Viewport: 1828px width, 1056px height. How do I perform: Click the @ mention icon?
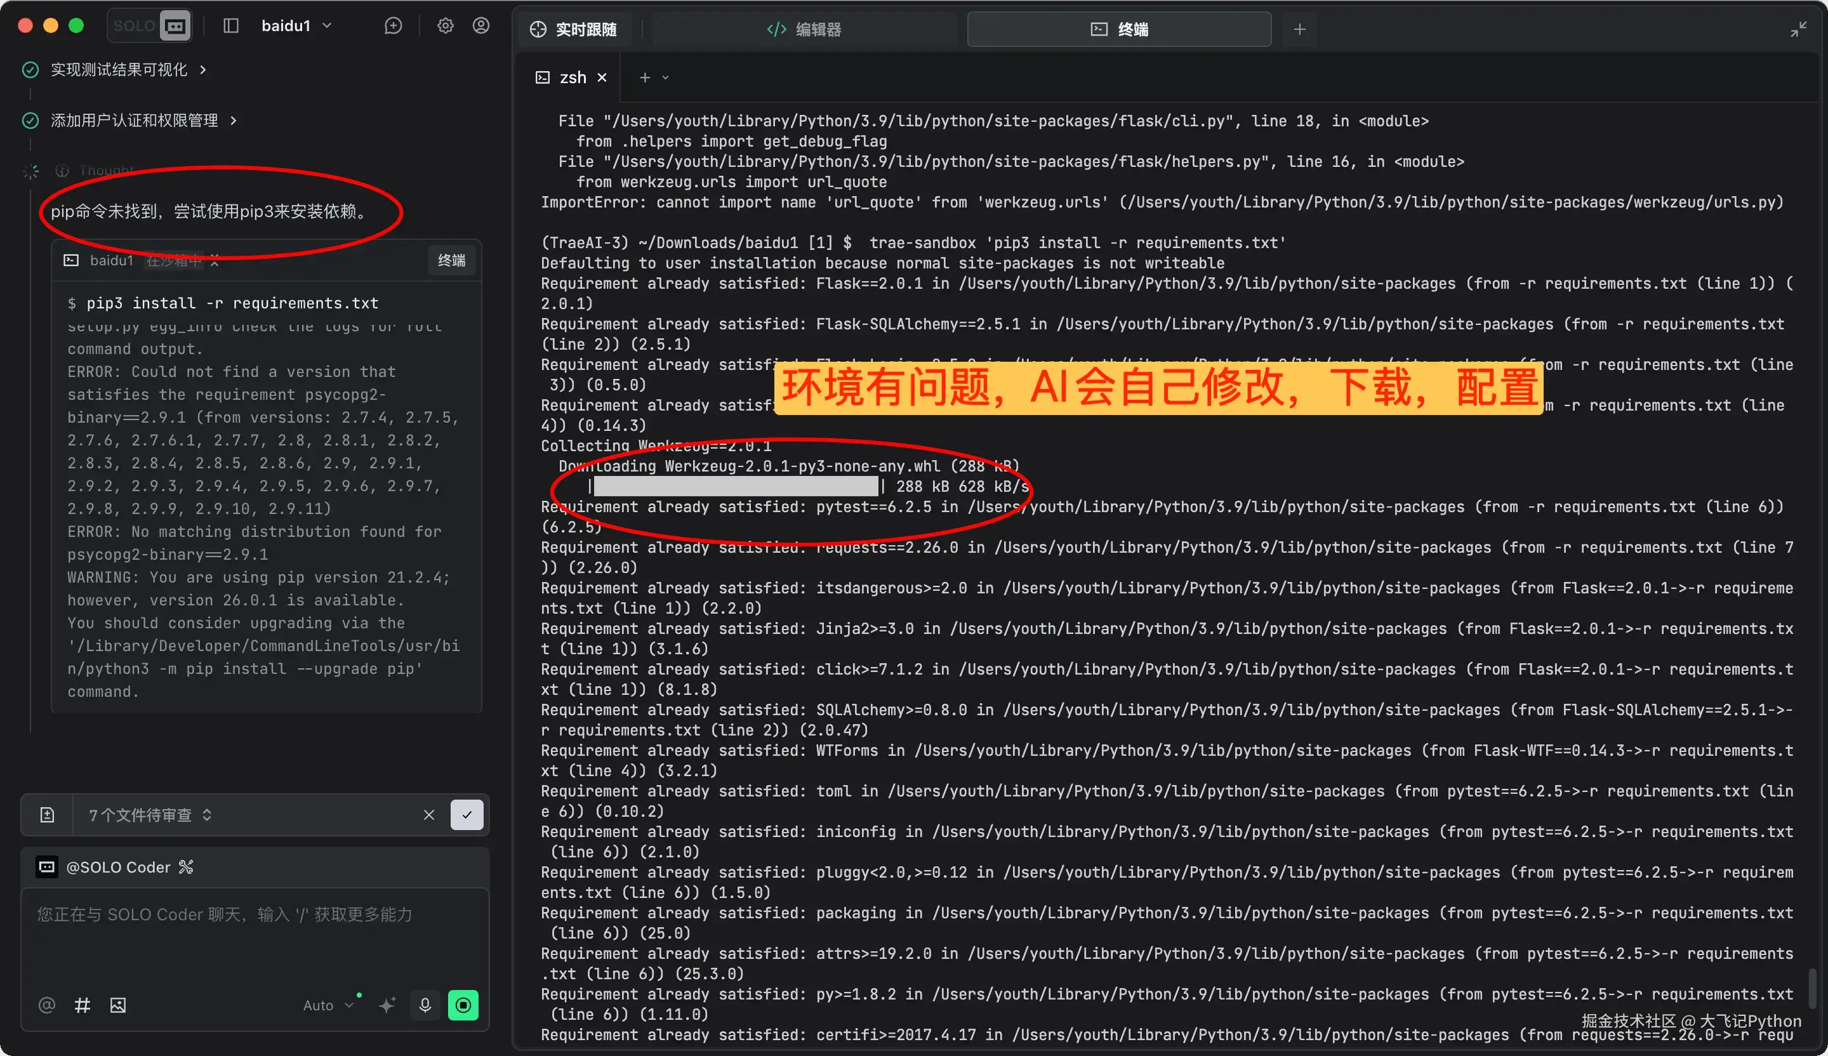click(46, 1005)
